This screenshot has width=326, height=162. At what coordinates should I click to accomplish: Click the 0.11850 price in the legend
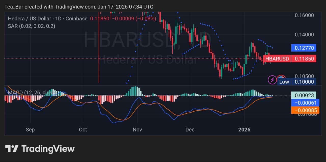pos(100,19)
